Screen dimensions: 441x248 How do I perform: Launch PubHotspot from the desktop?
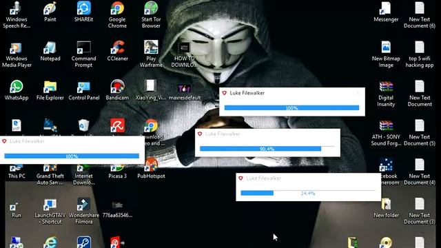pyautogui.click(x=151, y=169)
